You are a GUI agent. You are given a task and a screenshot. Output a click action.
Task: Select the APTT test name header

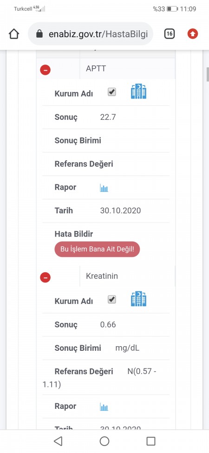tap(96, 68)
